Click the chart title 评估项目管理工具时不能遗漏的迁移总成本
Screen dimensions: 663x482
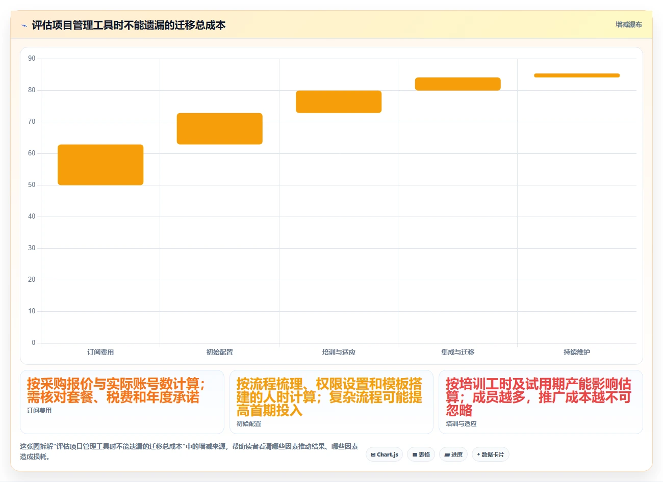129,25
